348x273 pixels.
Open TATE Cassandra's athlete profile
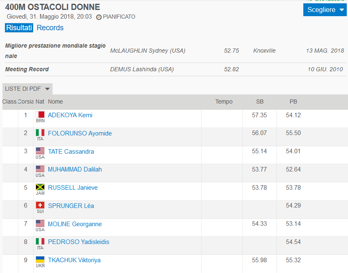pyautogui.click(x=71, y=152)
